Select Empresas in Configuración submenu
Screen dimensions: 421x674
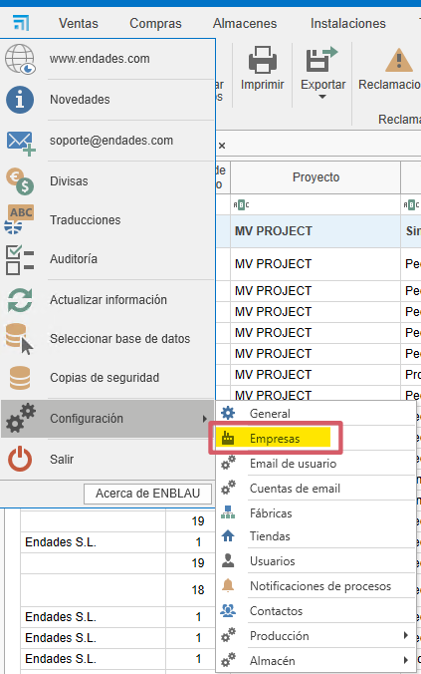point(275,439)
